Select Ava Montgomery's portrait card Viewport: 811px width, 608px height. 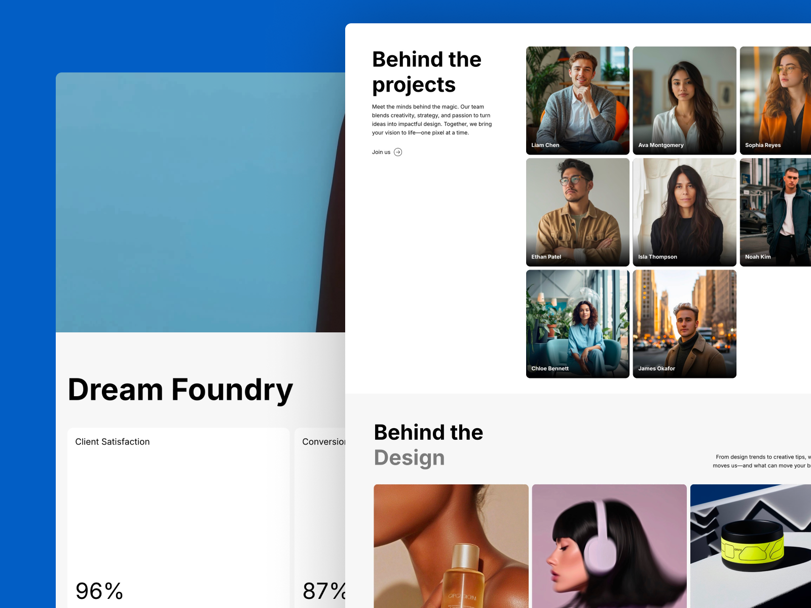[x=684, y=100]
